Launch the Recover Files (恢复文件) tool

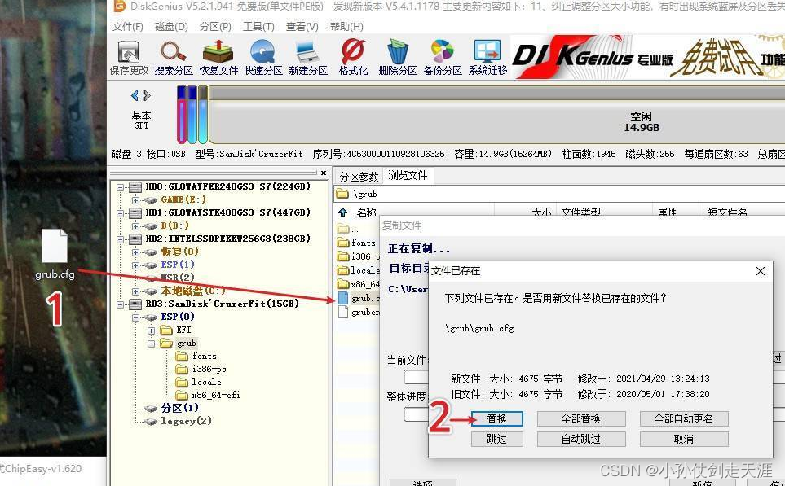click(218, 58)
